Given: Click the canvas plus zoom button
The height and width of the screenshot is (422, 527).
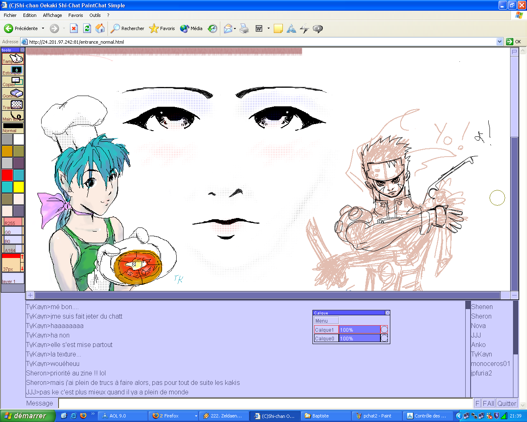Looking at the screenshot, I should point(30,295).
